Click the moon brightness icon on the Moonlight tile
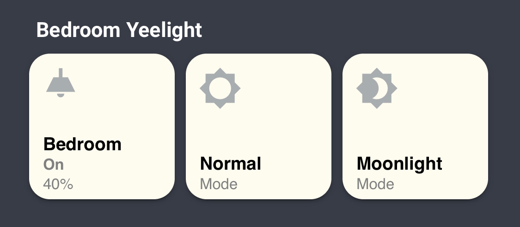This screenshot has width=520, height=227. 377,88
